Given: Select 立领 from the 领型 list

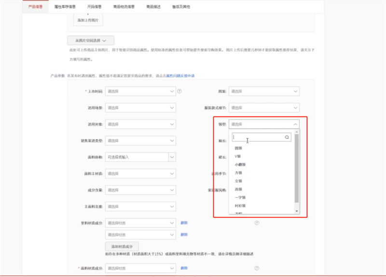Looking at the screenshot, I should pos(238,181).
